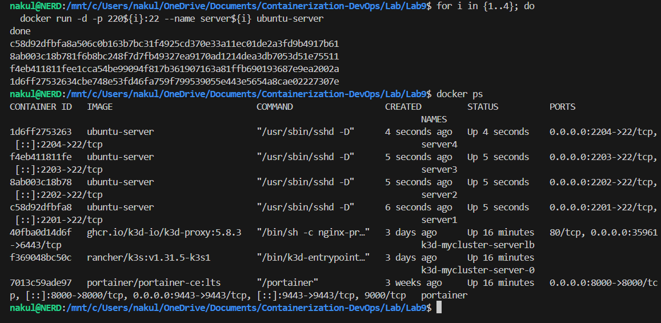Click the STATUS column header

point(483,107)
